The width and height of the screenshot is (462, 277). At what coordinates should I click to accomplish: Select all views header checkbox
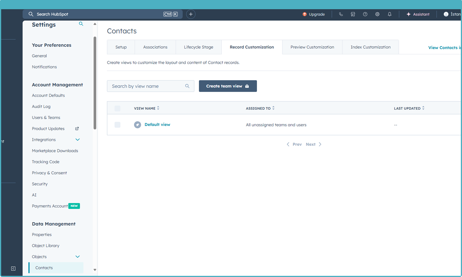coord(117,108)
